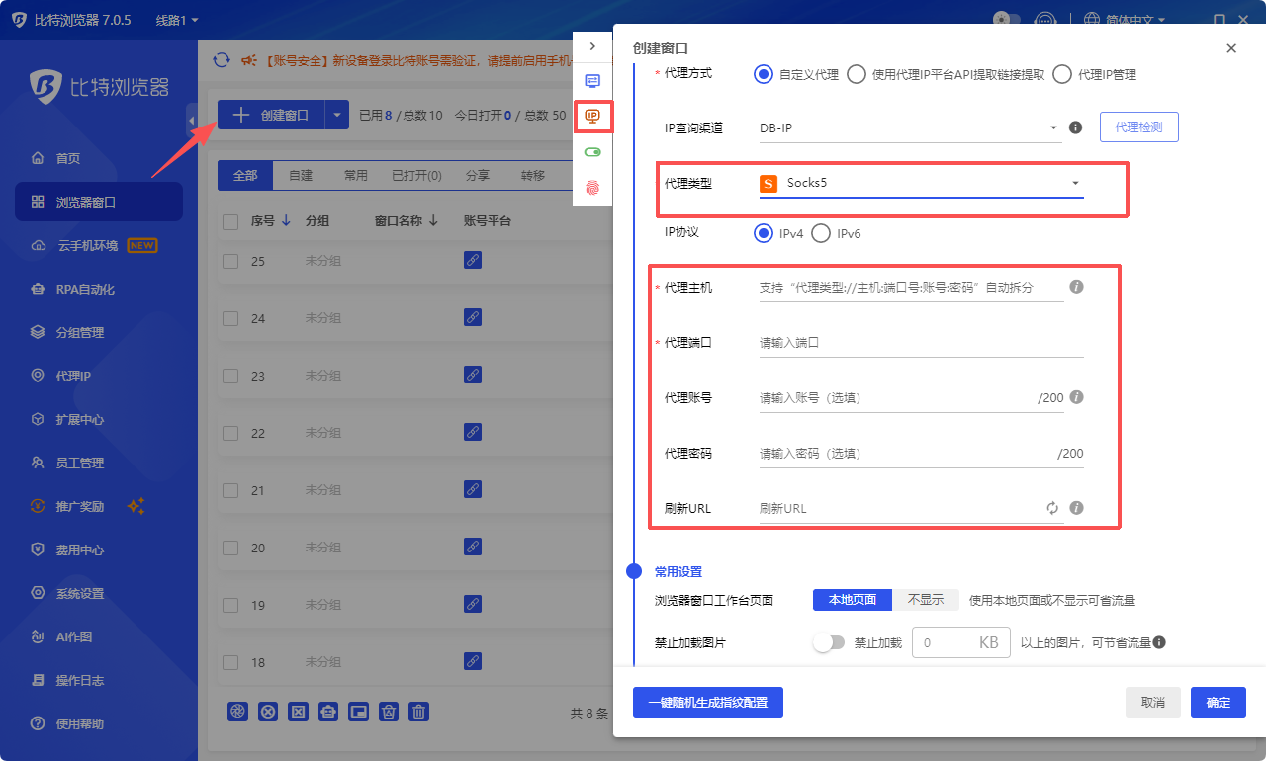Open the 代理类型 Socks5 dropdown
The height and width of the screenshot is (761, 1266).
[x=922, y=184]
